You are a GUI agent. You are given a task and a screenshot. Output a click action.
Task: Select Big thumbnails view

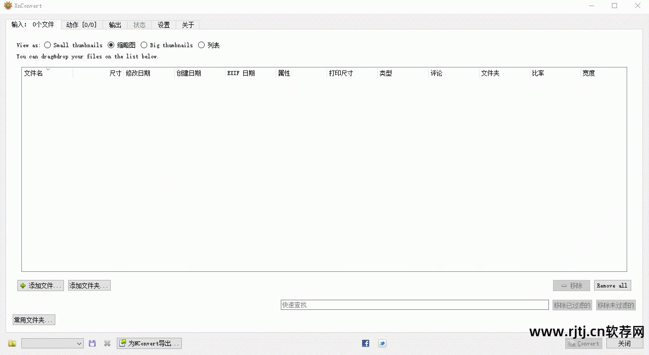(167, 45)
